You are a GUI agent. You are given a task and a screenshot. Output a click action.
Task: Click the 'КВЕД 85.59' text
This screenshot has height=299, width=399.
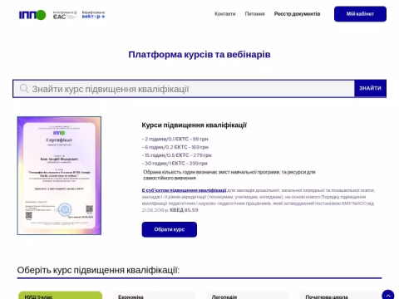pos(184,210)
